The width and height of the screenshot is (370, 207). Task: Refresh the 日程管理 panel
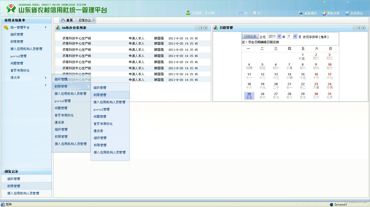click(359, 28)
